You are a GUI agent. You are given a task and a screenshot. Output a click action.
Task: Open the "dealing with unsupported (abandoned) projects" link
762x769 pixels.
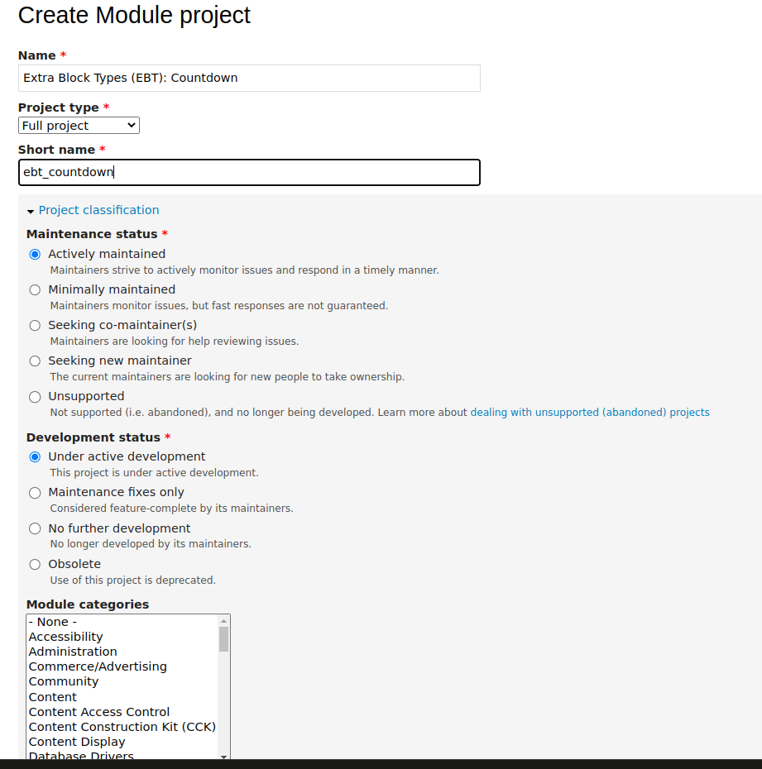[x=589, y=412]
